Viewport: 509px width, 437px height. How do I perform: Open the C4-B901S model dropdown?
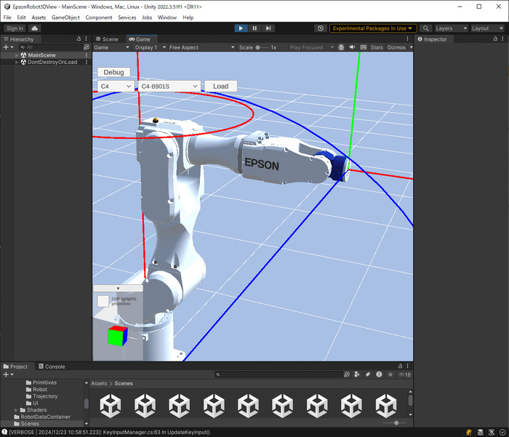tap(169, 87)
